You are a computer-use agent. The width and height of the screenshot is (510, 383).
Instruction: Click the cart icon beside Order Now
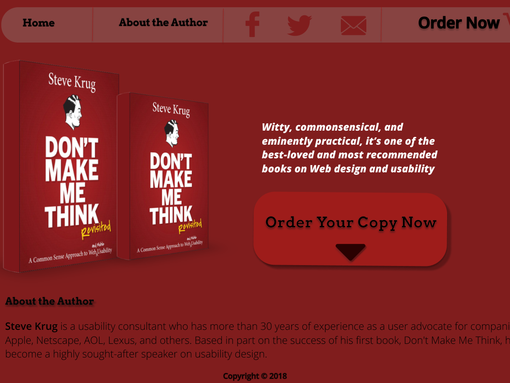pyautogui.click(x=507, y=19)
